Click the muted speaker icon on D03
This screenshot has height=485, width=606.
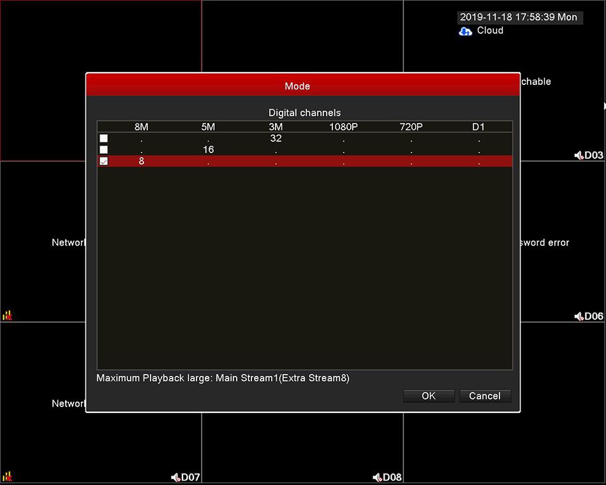[579, 156]
